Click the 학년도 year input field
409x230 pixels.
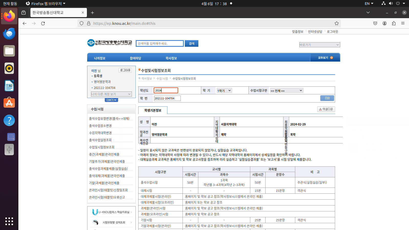tap(166, 90)
